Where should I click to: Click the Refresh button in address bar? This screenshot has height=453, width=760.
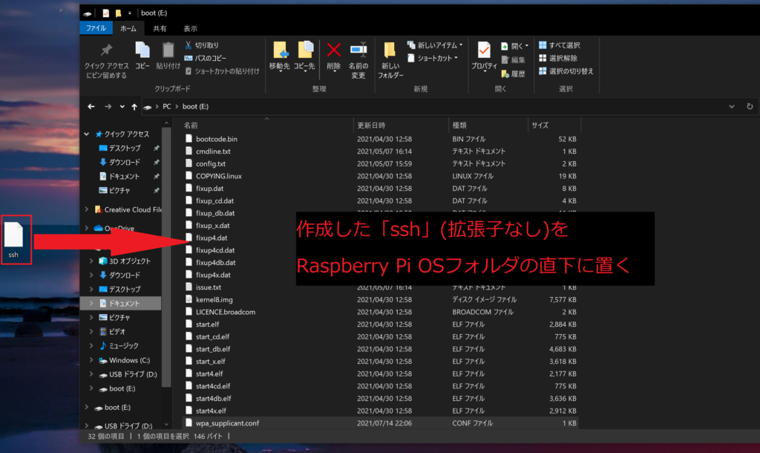pyautogui.click(x=750, y=107)
